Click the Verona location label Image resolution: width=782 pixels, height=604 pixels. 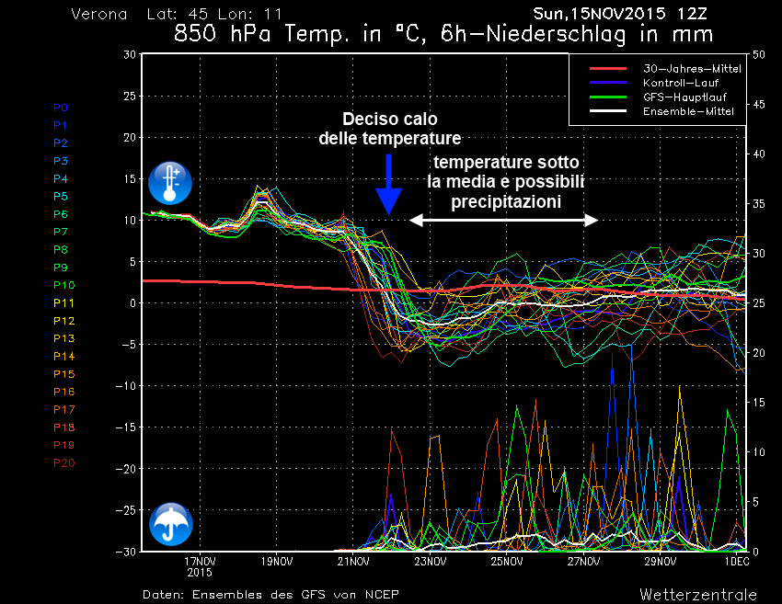(x=99, y=14)
